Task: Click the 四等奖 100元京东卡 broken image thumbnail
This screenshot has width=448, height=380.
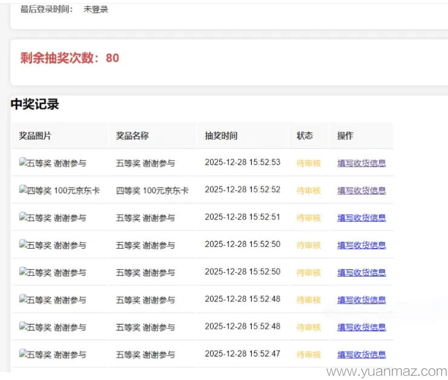Action: coord(59,190)
